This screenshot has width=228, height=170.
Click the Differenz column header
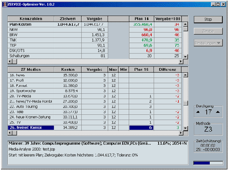point(167,69)
